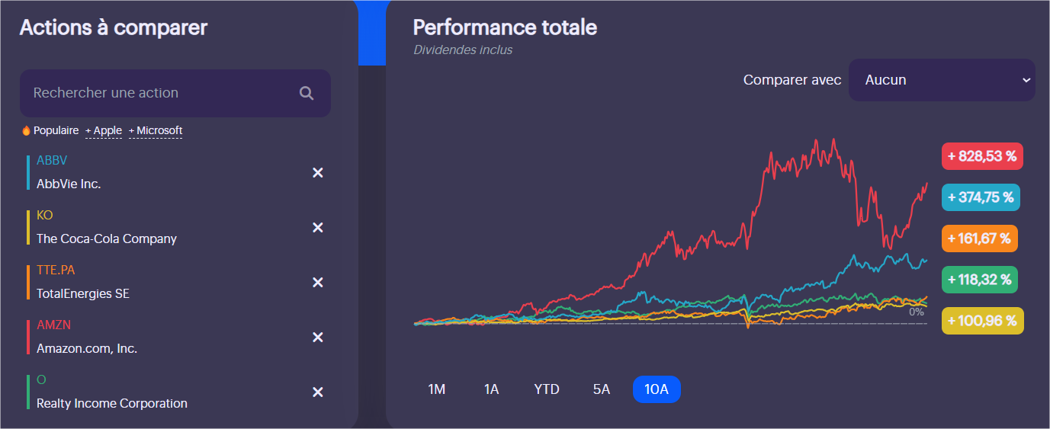Select the 1A time range

pyautogui.click(x=491, y=389)
